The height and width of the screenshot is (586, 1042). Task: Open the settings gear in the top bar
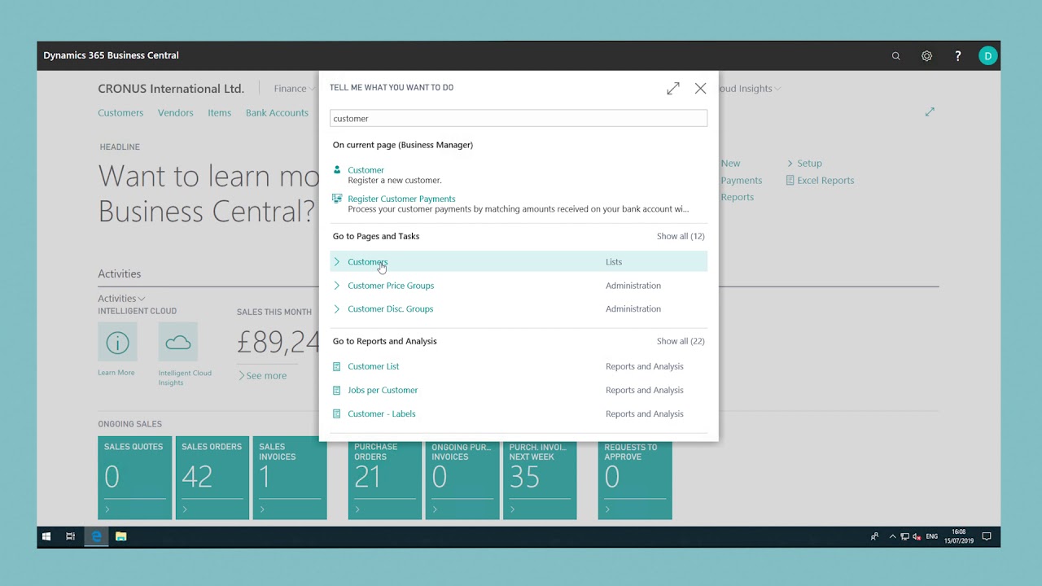click(926, 56)
